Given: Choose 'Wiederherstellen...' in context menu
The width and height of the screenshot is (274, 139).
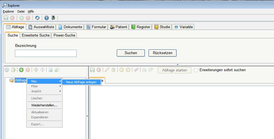Looking at the screenshot, I should click(x=44, y=105).
